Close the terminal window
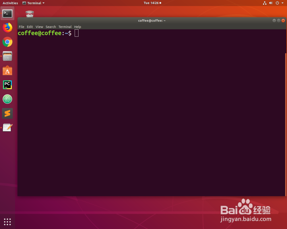Image resolution: width=287 pixels, height=229 pixels. [x=283, y=20]
